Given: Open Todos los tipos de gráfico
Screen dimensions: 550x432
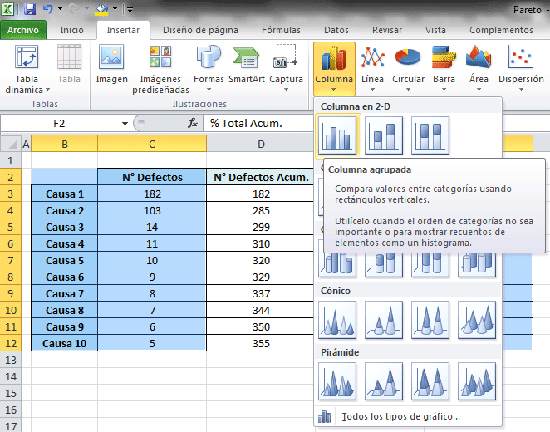Looking at the screenshot, I should coord(400,416).
